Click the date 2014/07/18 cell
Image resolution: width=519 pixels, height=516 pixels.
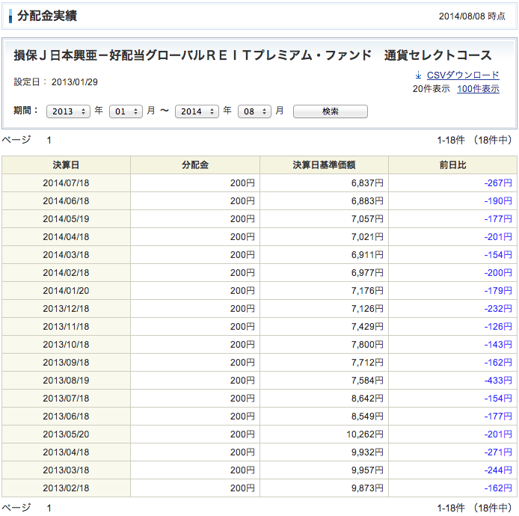point(66,183)
